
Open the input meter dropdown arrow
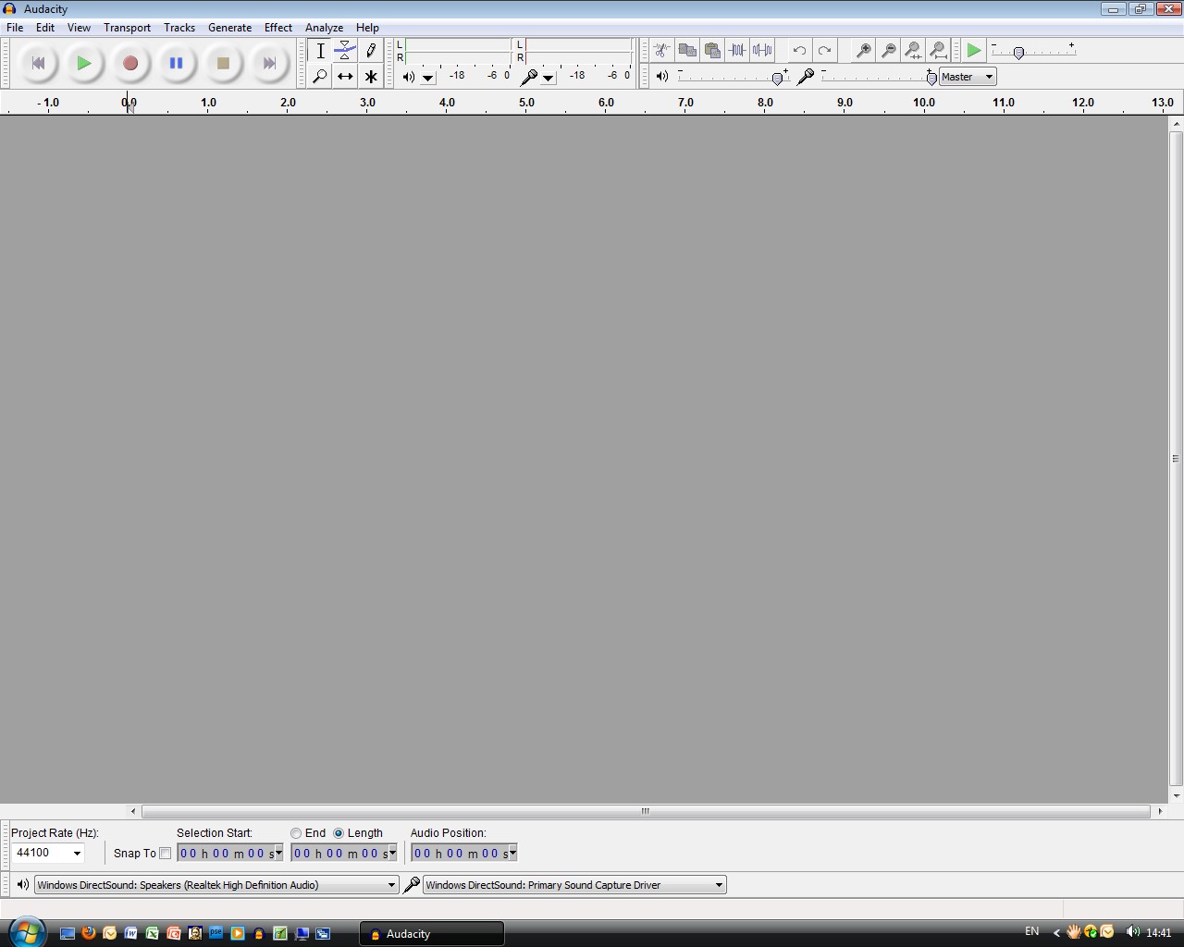pyautogui.click(x=549, y=79)
